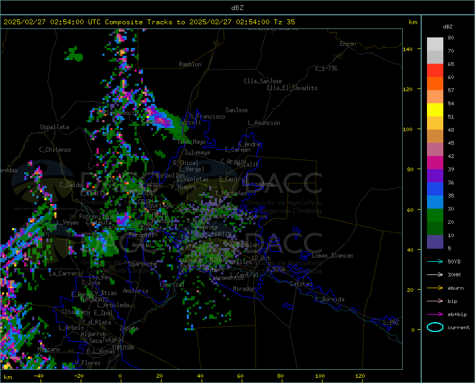Viewport: 475px width, 383px height.
Task: Click the Encon map label
Action: pyautogui.click(x=348, y=44)
